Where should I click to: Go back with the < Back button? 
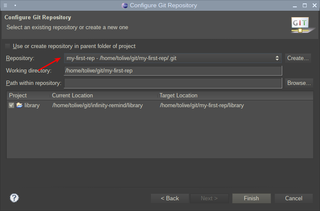coord(170,198)
